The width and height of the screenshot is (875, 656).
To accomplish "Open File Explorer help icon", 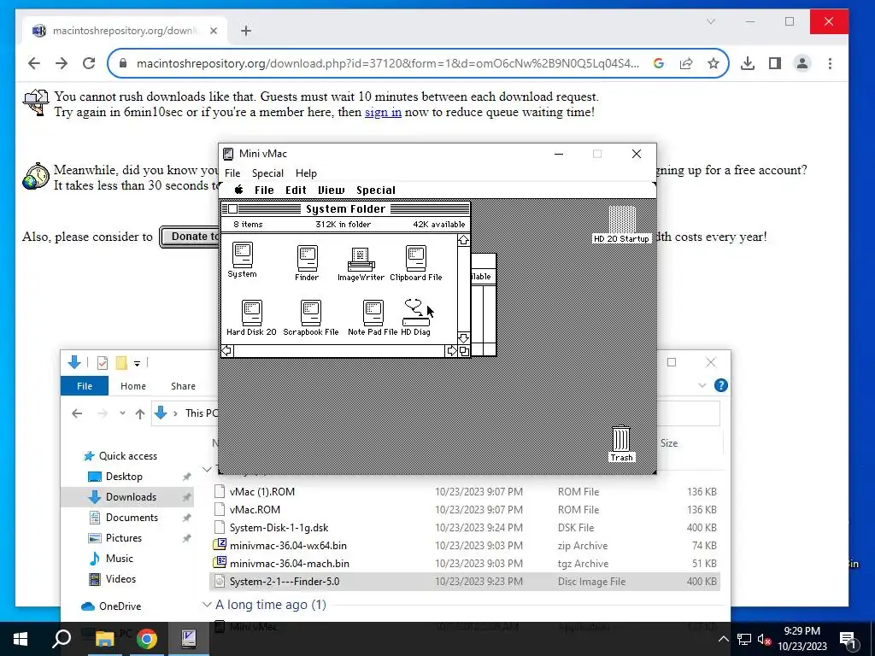I will (721, 385).
